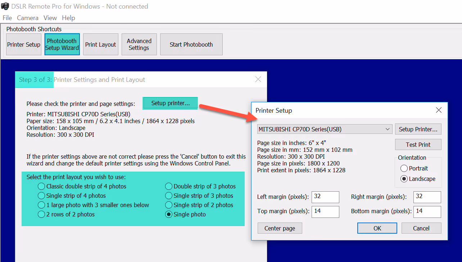Open the File menu

7,18
